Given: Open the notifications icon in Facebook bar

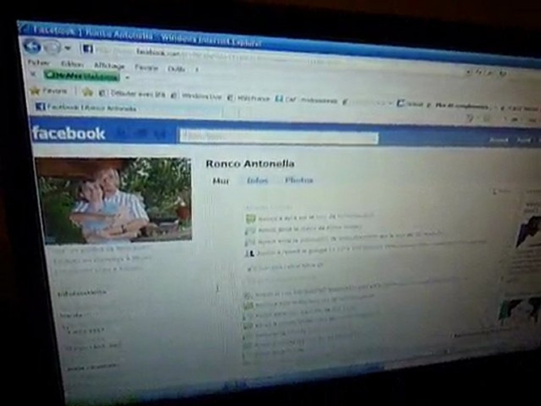Looking at the screenshot, I should click(x=161, y=134).
